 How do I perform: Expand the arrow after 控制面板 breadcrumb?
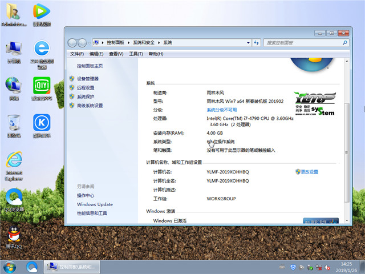[128, 43]
